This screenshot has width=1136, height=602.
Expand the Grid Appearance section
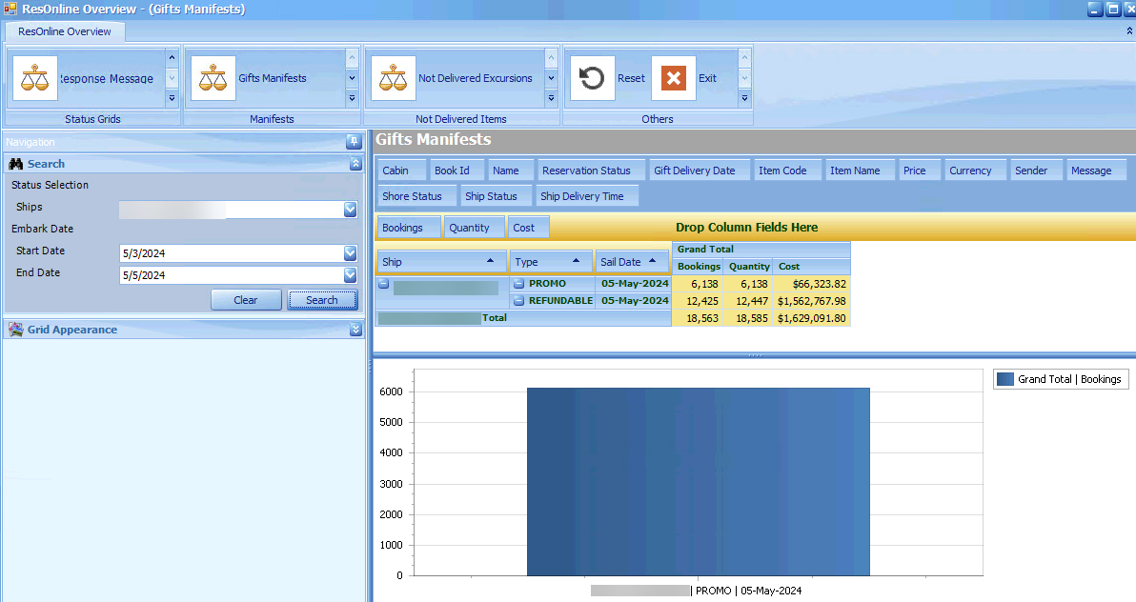coord(355,330)
